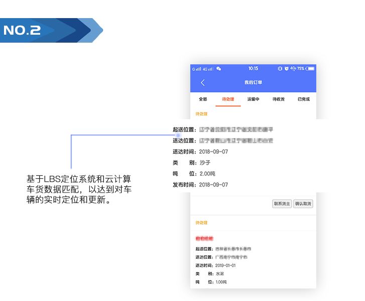Select the 待处理 tab
This screenshot has width=365, height=301.
pos(228,99)
